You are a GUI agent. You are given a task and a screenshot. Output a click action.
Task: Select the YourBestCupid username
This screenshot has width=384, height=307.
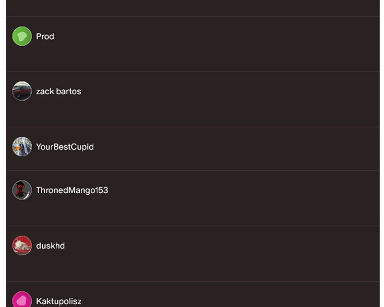click(65, 147)
